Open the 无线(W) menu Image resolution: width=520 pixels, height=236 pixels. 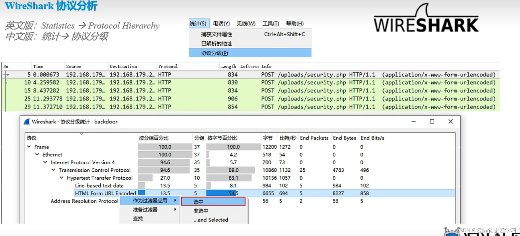246,23
